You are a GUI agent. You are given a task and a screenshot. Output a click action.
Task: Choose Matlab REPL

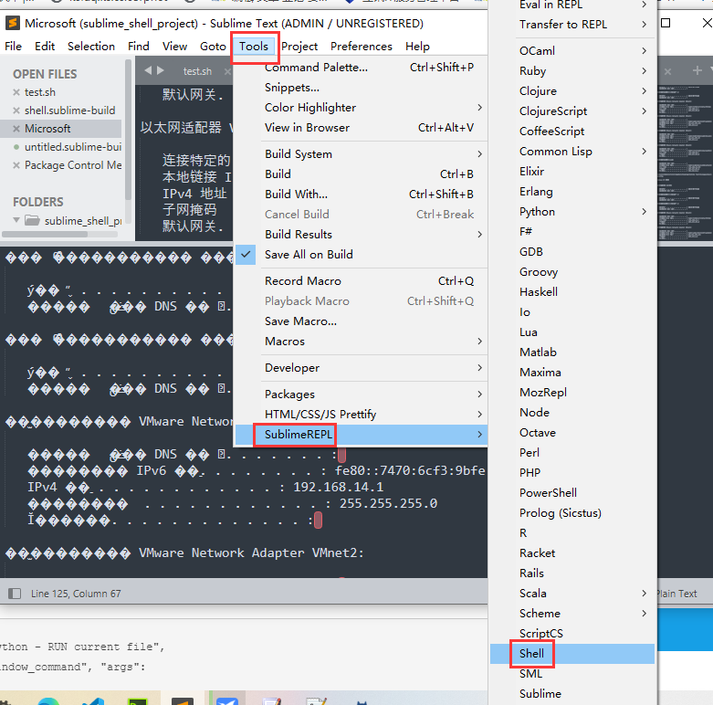pyautogui.click(x=572, y=352)
